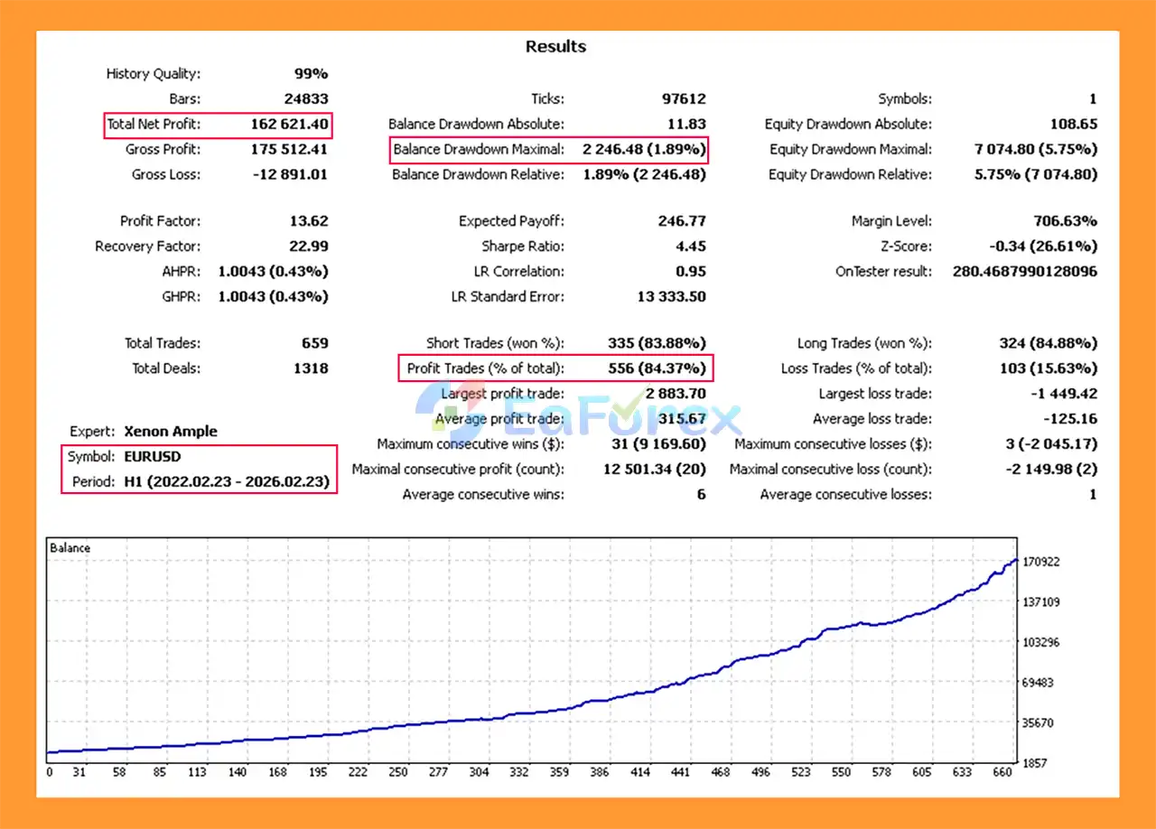
Task: Click the Results heading
Action: point(555,47)
